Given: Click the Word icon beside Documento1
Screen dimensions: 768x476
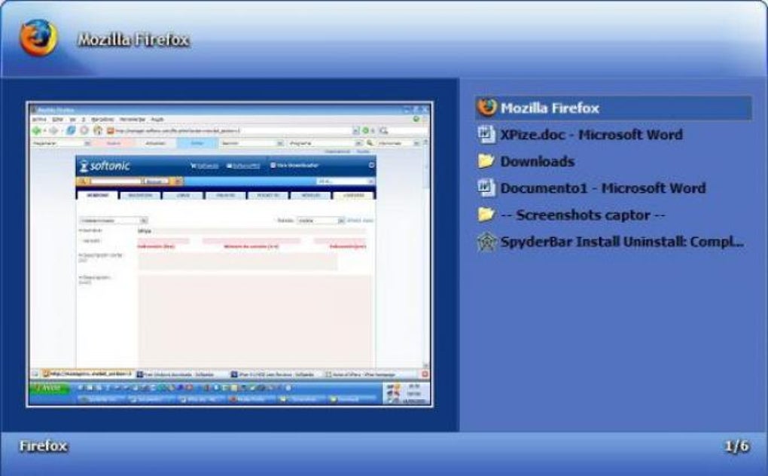Looking at the screenshot, I should point(486,188).
